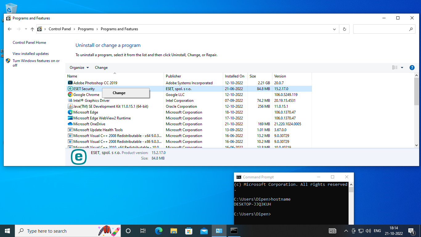Viewport: 421px width, 237px height.
Task: Expand the address bar history dropdown
Action: (x=334, y=29)
